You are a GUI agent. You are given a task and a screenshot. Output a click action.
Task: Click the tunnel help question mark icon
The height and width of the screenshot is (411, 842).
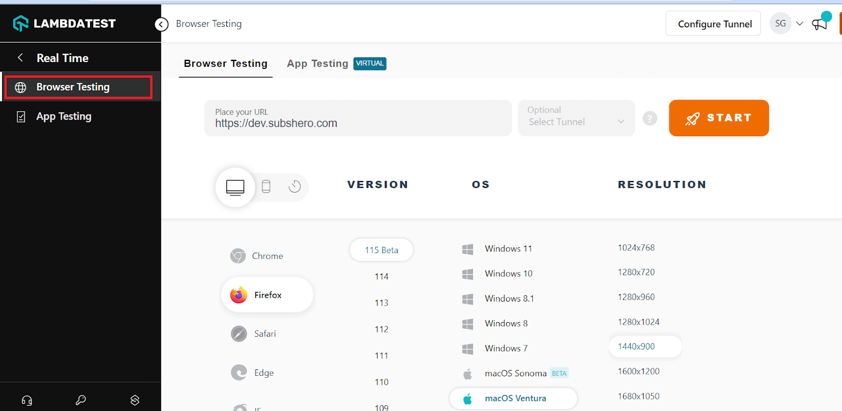click(650, 118)
